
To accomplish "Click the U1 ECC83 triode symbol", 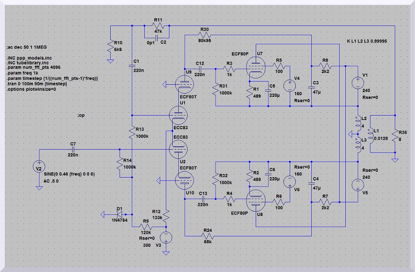I will pyautogui.click(x=180, y=116).
